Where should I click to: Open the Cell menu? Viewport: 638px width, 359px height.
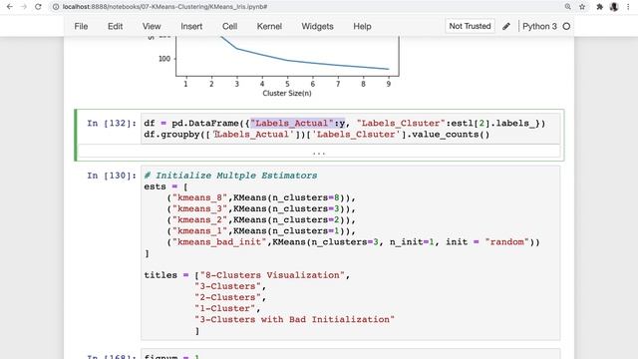coord(229,27)
